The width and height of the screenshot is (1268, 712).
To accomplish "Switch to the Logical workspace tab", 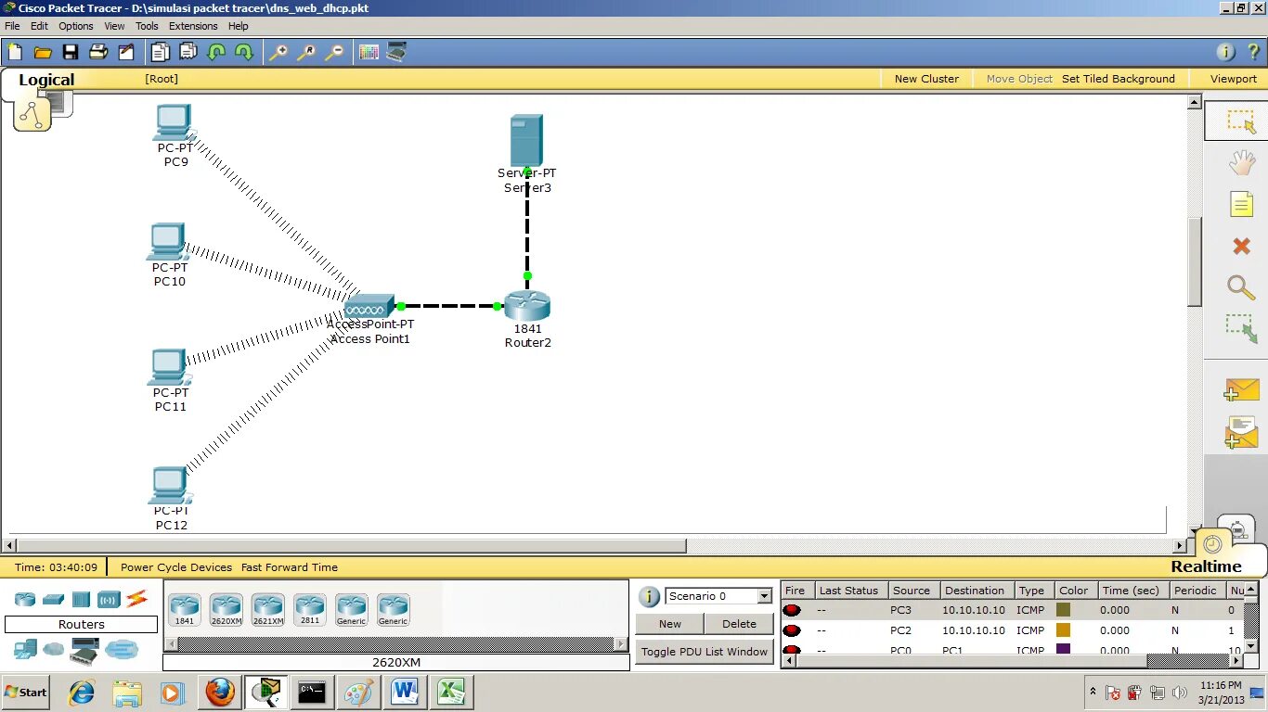I will (46, 80).
